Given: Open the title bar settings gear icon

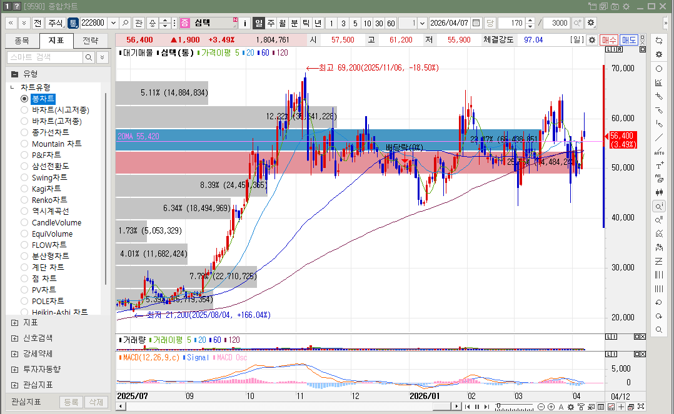Looking at the screenshot, I should (x=626, y=6).
